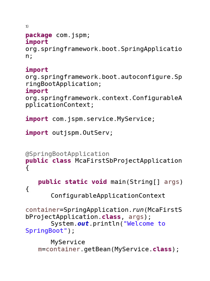Screen dimensions: 210x281
Task: Click the "System.out.println" statement
Action: [85, 224]
